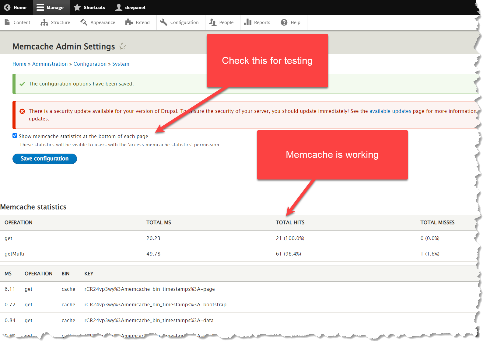The image size is (483, 341).
Task: Click the Home label in top toolbar
Action: coord(20,7)
